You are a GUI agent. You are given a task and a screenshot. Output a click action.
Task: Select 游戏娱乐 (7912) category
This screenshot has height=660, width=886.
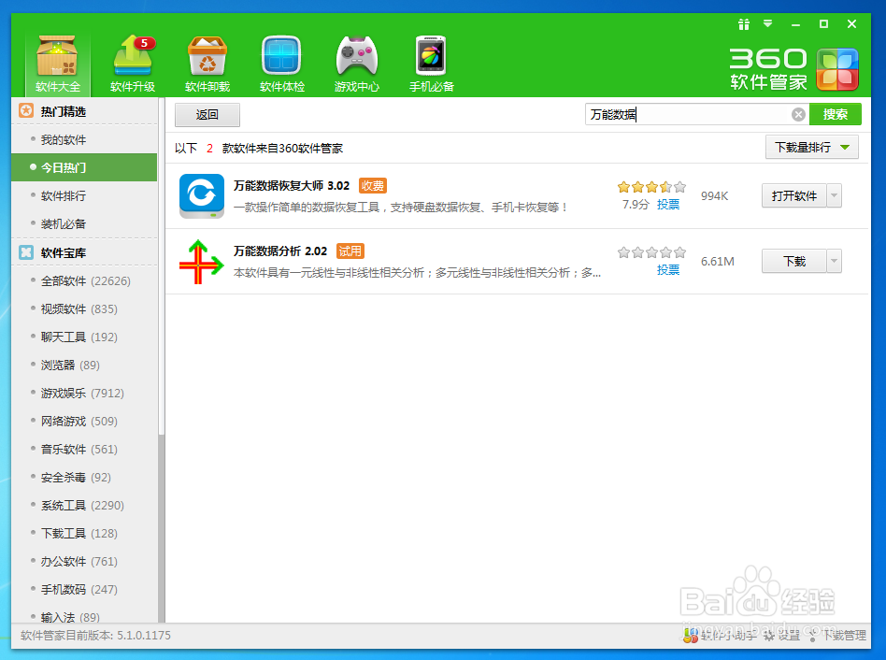84,394
